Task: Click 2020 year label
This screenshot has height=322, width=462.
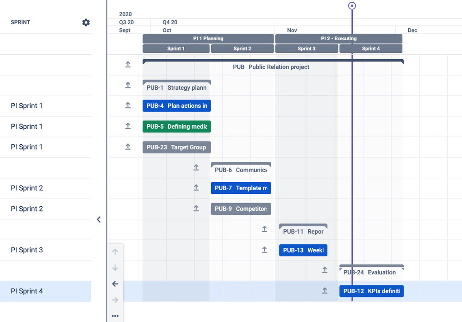Action: pos(125,14)
